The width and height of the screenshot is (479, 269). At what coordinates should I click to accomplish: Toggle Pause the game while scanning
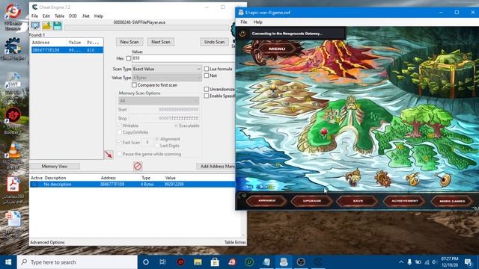click(x=120, y=154)
